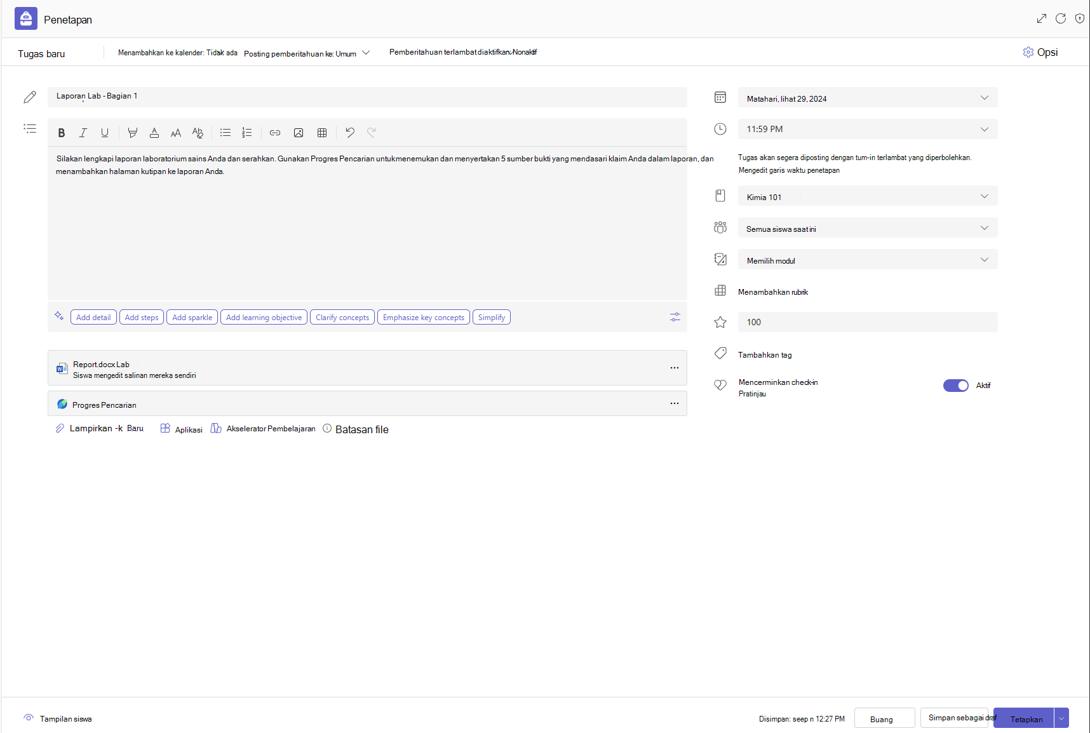
Task: Click the Penetapan app logo
Action: pos(26,19)
